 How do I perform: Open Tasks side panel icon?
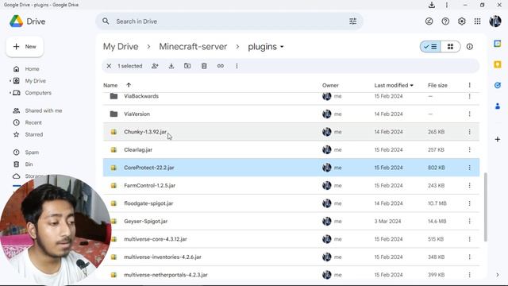click(x=498, y=85)
